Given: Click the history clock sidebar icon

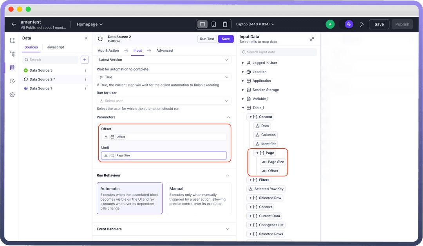Looking at the screenshot, I should [12, 81].
